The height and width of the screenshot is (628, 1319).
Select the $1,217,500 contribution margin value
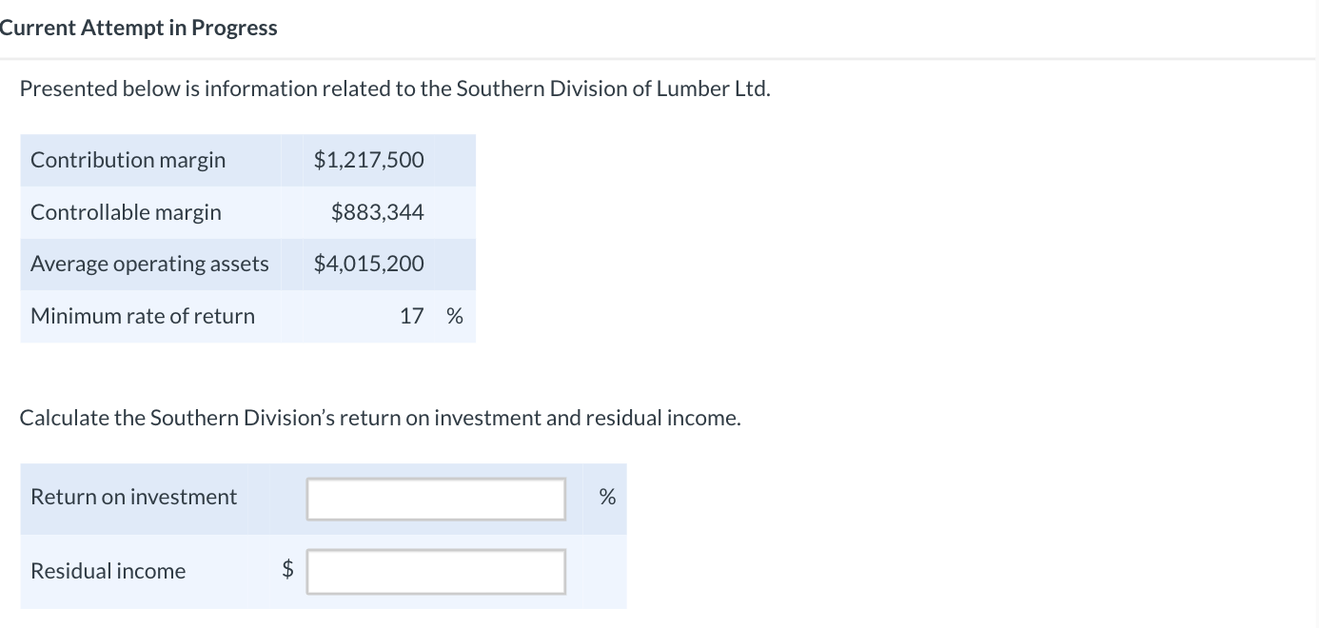(369, 160)
